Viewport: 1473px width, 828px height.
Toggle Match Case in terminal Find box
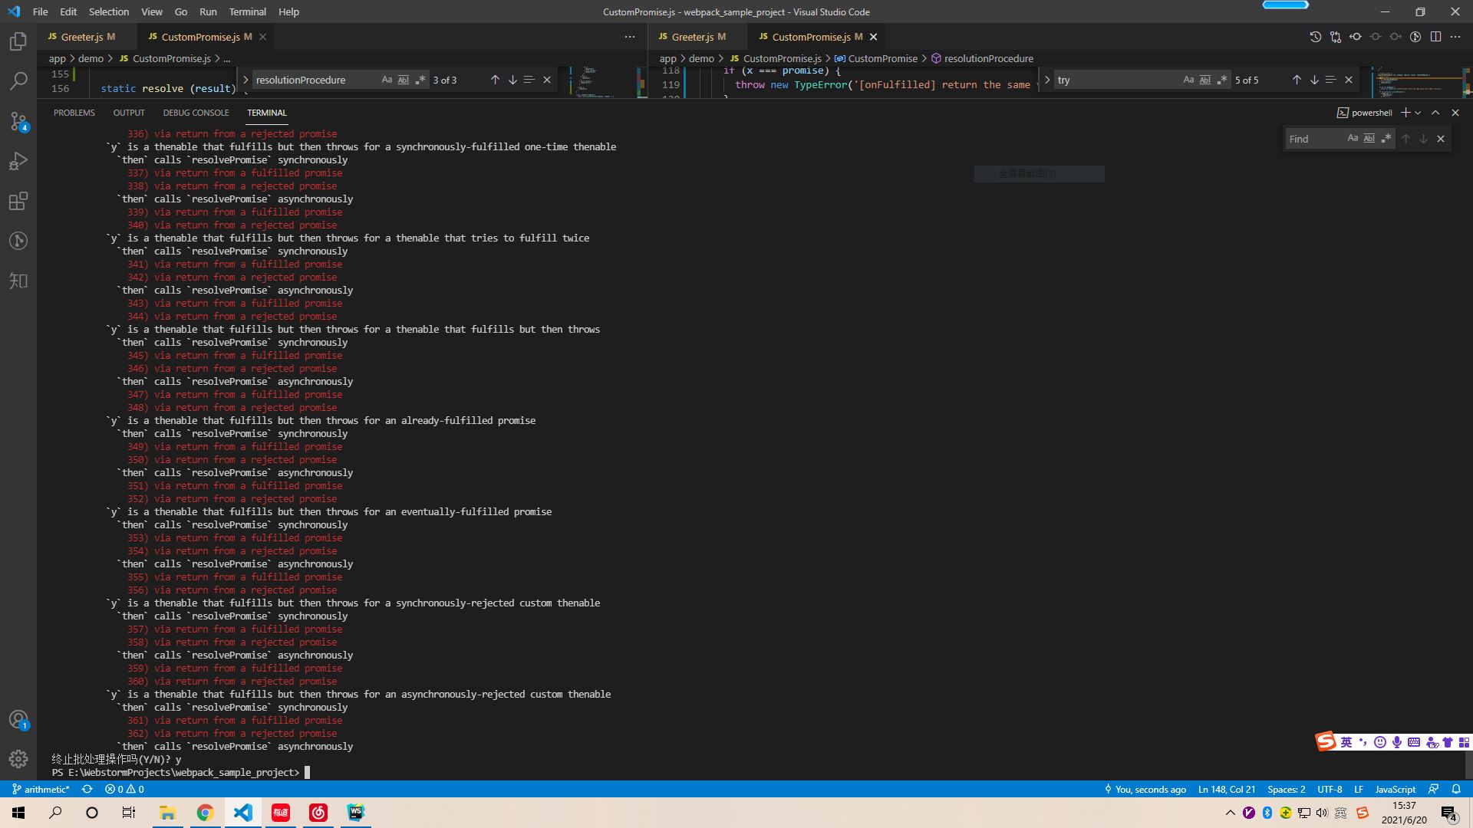point(1353,139)
